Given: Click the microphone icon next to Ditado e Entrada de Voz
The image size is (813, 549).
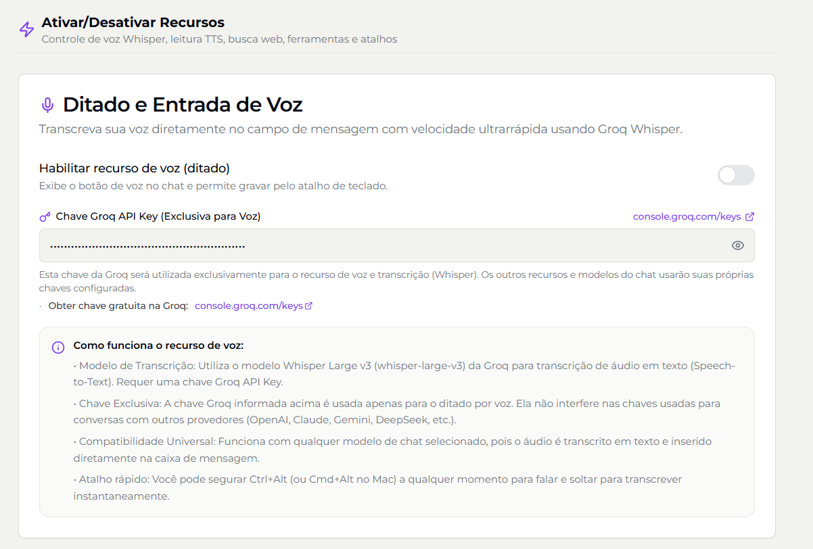Looking at the screenshot, I should pyautogui.click(x=47, y=105).
